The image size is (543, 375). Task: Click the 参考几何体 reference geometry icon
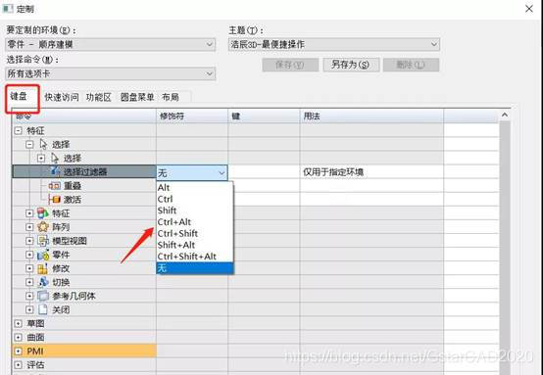tap(43, 296)
